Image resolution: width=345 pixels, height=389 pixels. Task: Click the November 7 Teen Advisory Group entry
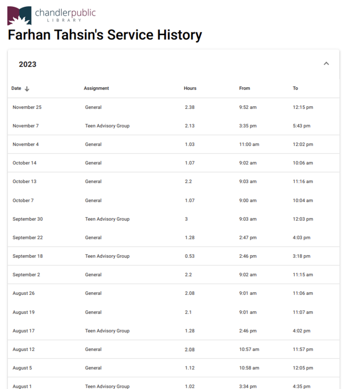107,126
